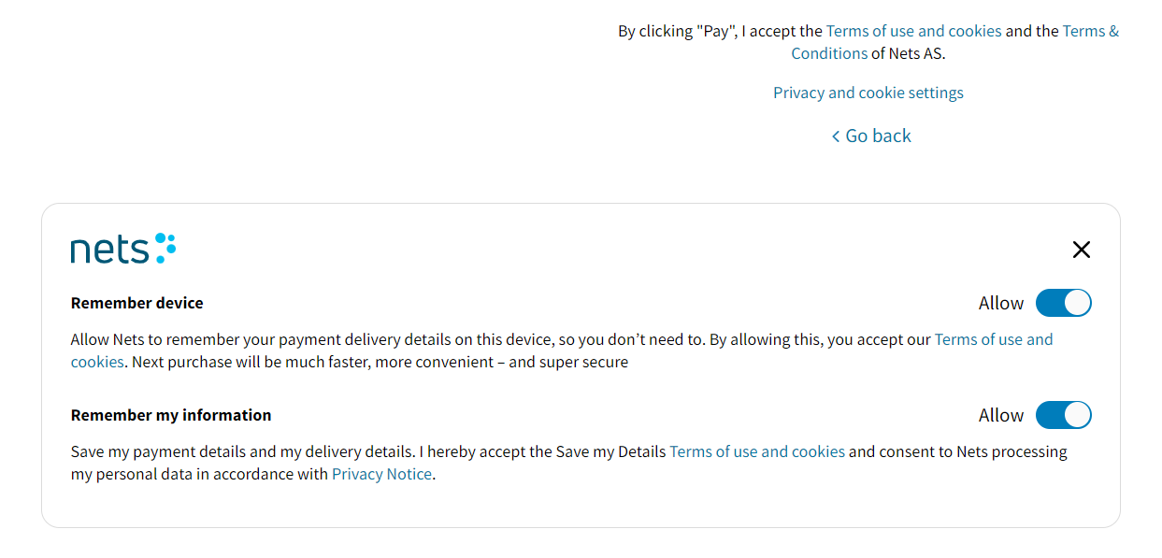Click Allow label beside Remember my information
The height and width of the screenshot is (558, 1162).
coord(1000,415)
